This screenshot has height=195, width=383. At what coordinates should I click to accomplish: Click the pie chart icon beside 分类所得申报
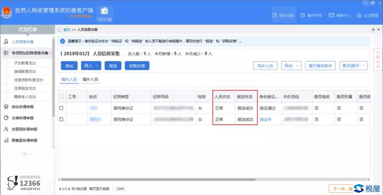pos(6,118)
